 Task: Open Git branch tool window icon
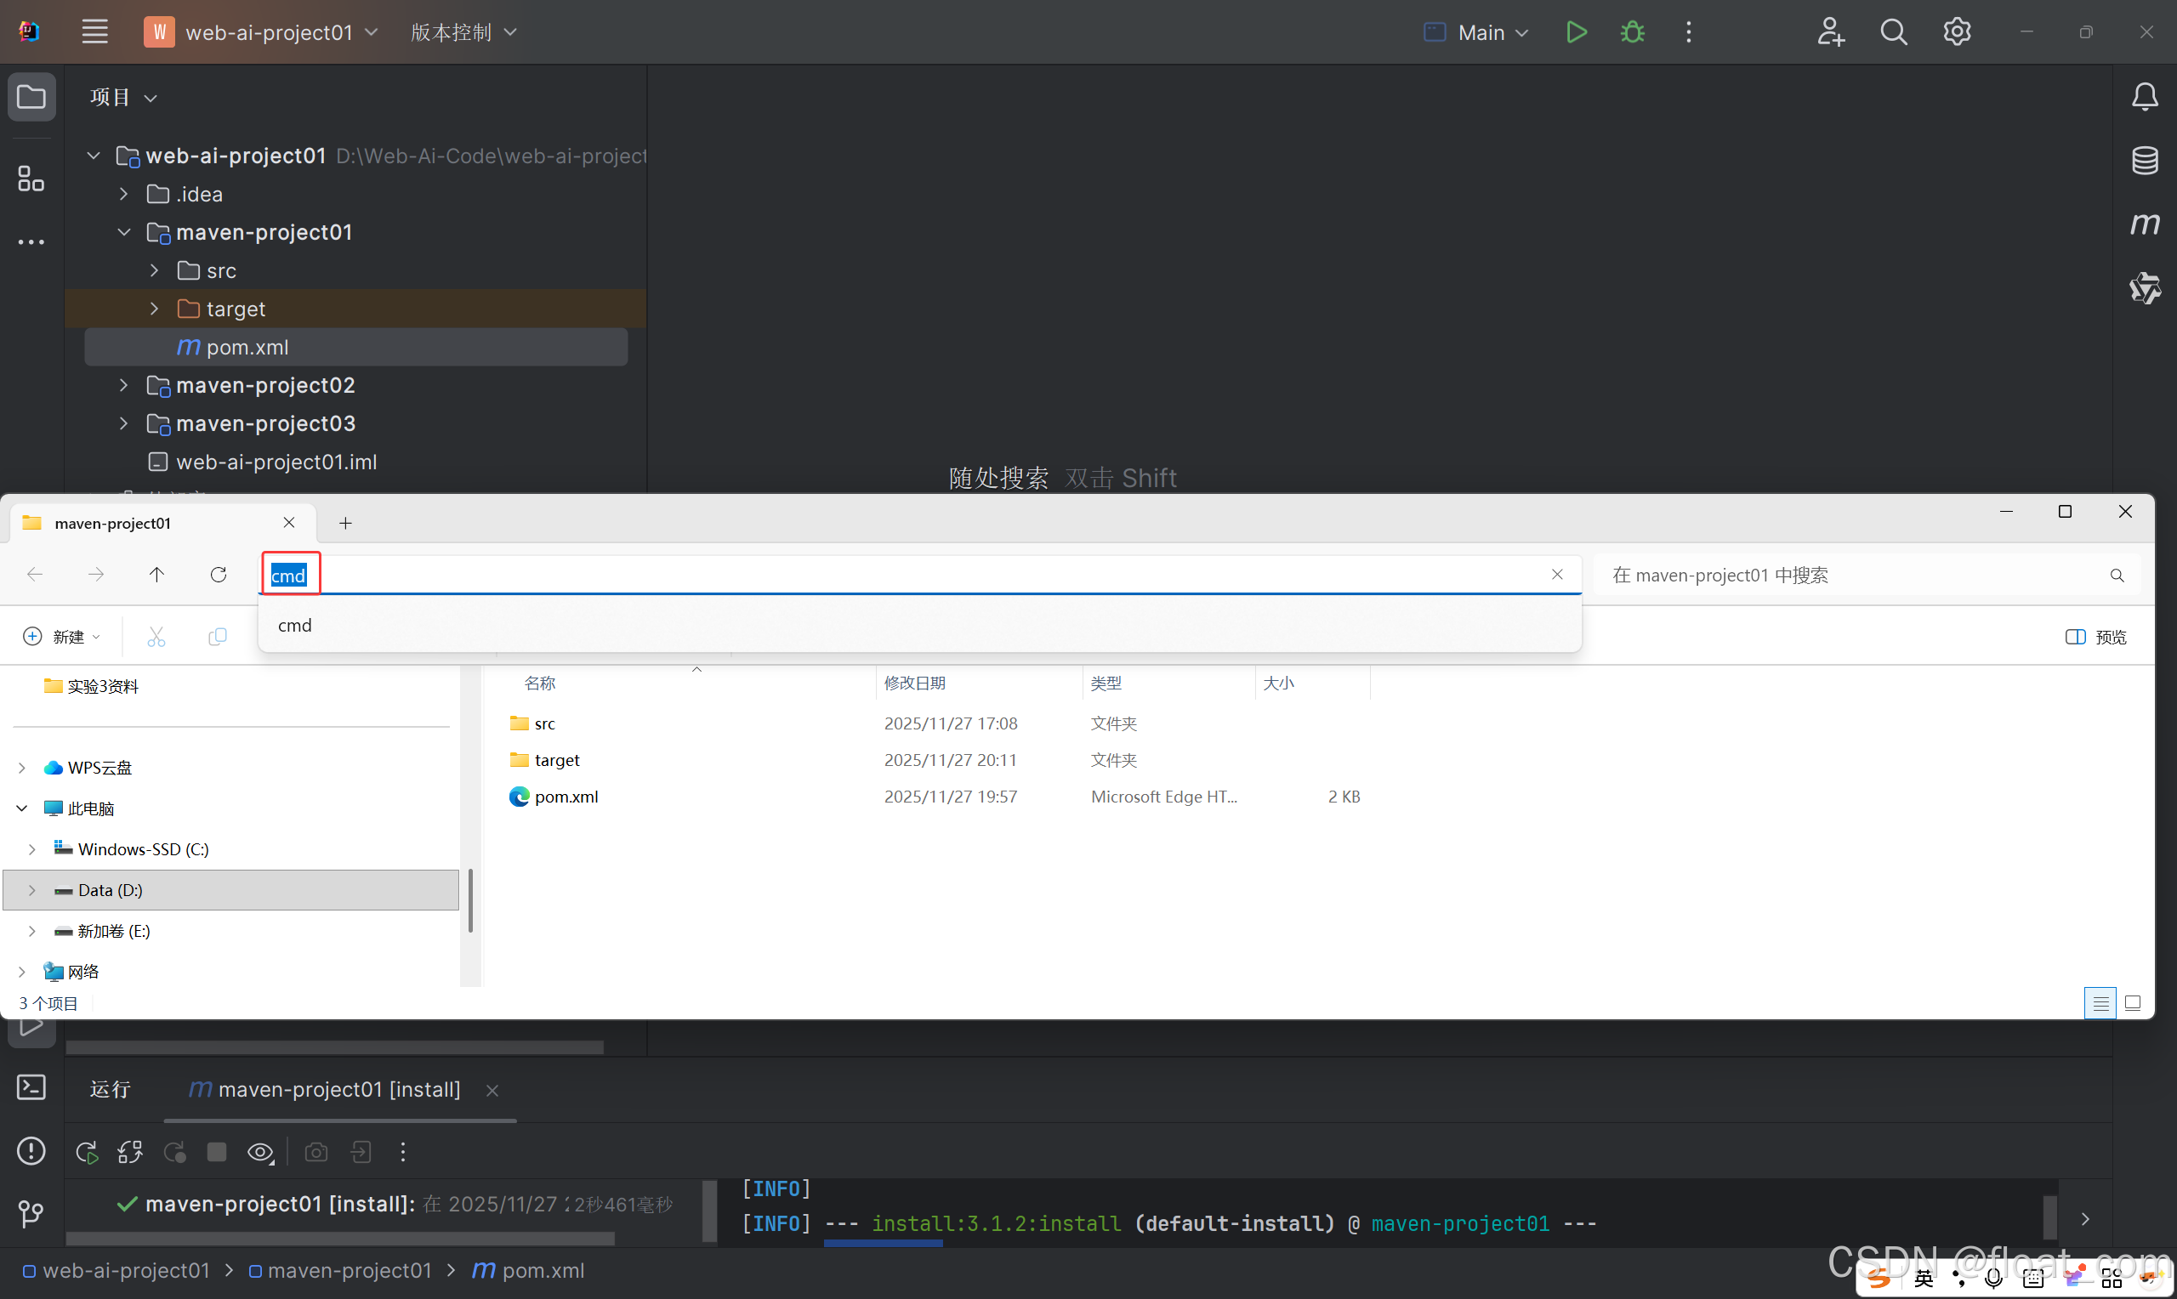click(x=31, y=1213)
